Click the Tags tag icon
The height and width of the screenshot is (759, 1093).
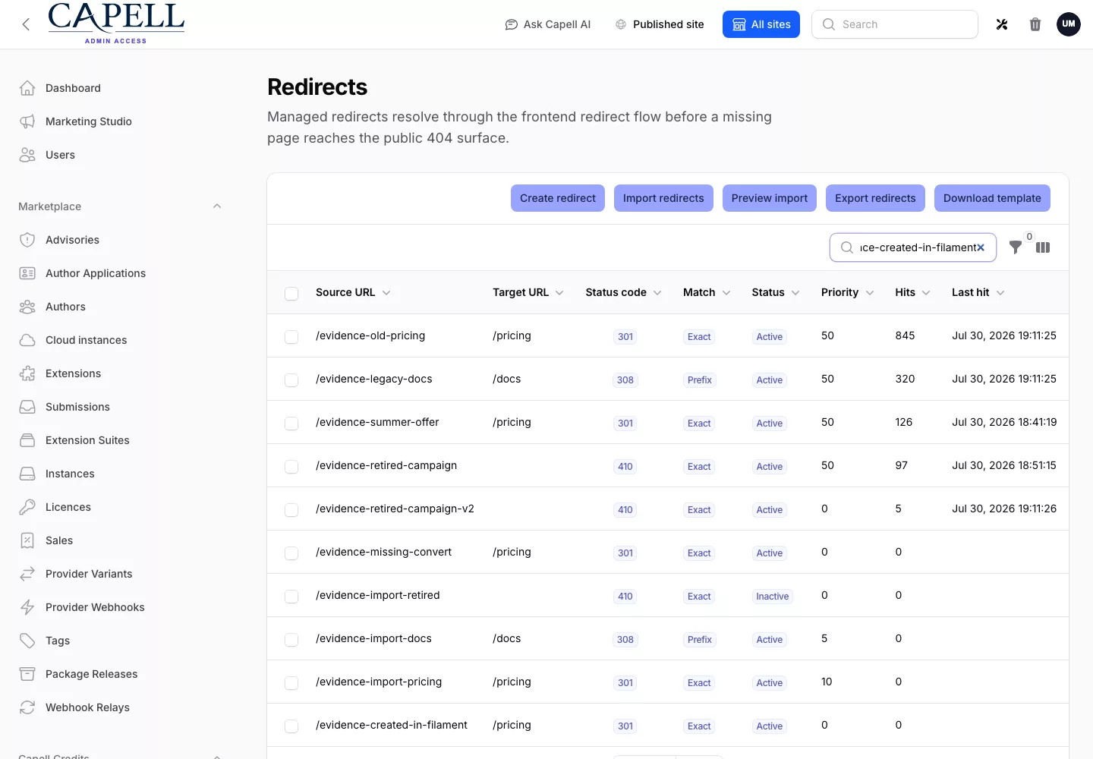click(27, 641)
